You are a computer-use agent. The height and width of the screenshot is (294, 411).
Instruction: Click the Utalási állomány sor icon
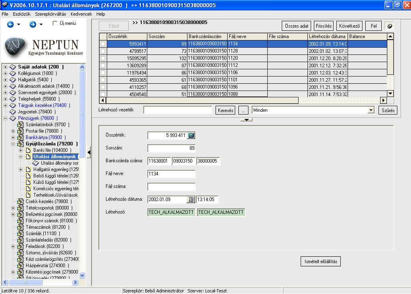click(36, 163)
